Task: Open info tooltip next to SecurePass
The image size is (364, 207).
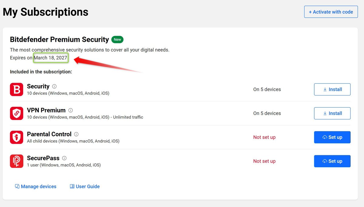Action: click(64, 158)
